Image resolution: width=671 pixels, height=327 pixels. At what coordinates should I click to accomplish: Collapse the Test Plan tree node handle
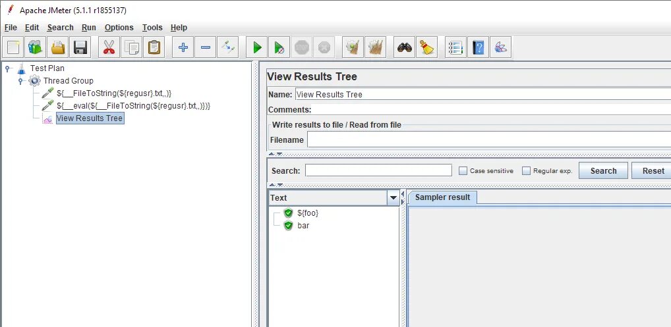(7, 68)
